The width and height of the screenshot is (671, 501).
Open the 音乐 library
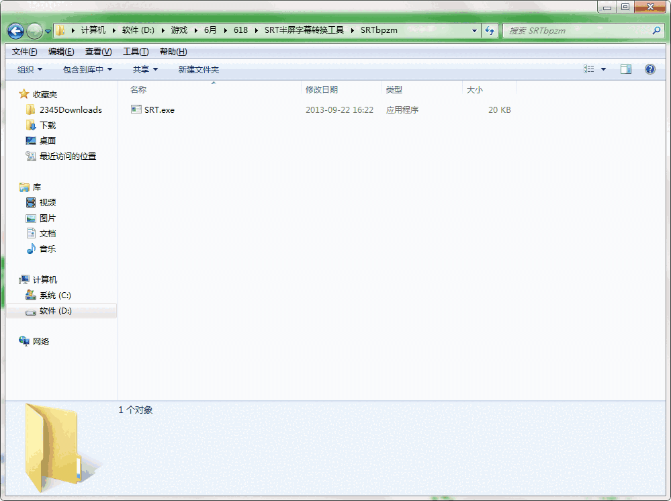(x=46, y=248)
